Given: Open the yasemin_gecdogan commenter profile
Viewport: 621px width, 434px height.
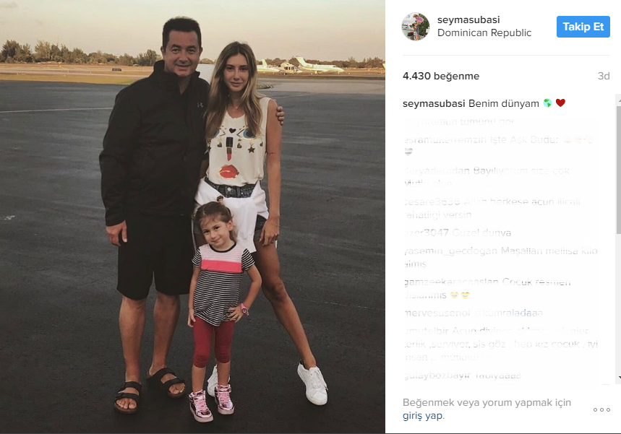Looking at the screenshot, I should (x=450, y=251).
